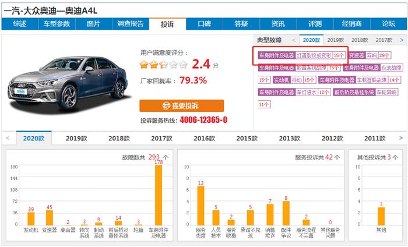Click the 前后桥及悬挂系统 bar showing 14
This screenshot has height=247, width=408.
click(118, 223)
